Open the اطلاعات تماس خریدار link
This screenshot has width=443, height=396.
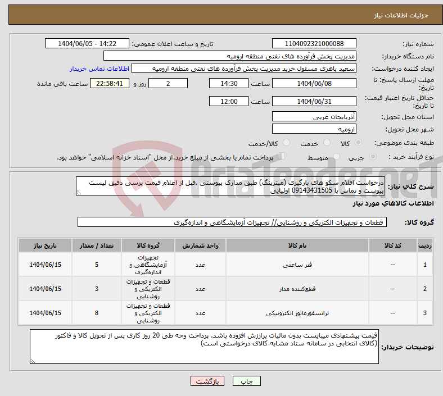click(100, 69)
